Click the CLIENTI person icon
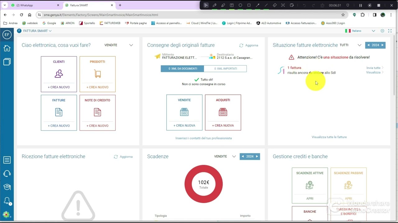Viewport: 398px width, 223px height. [x=59, y=74]
